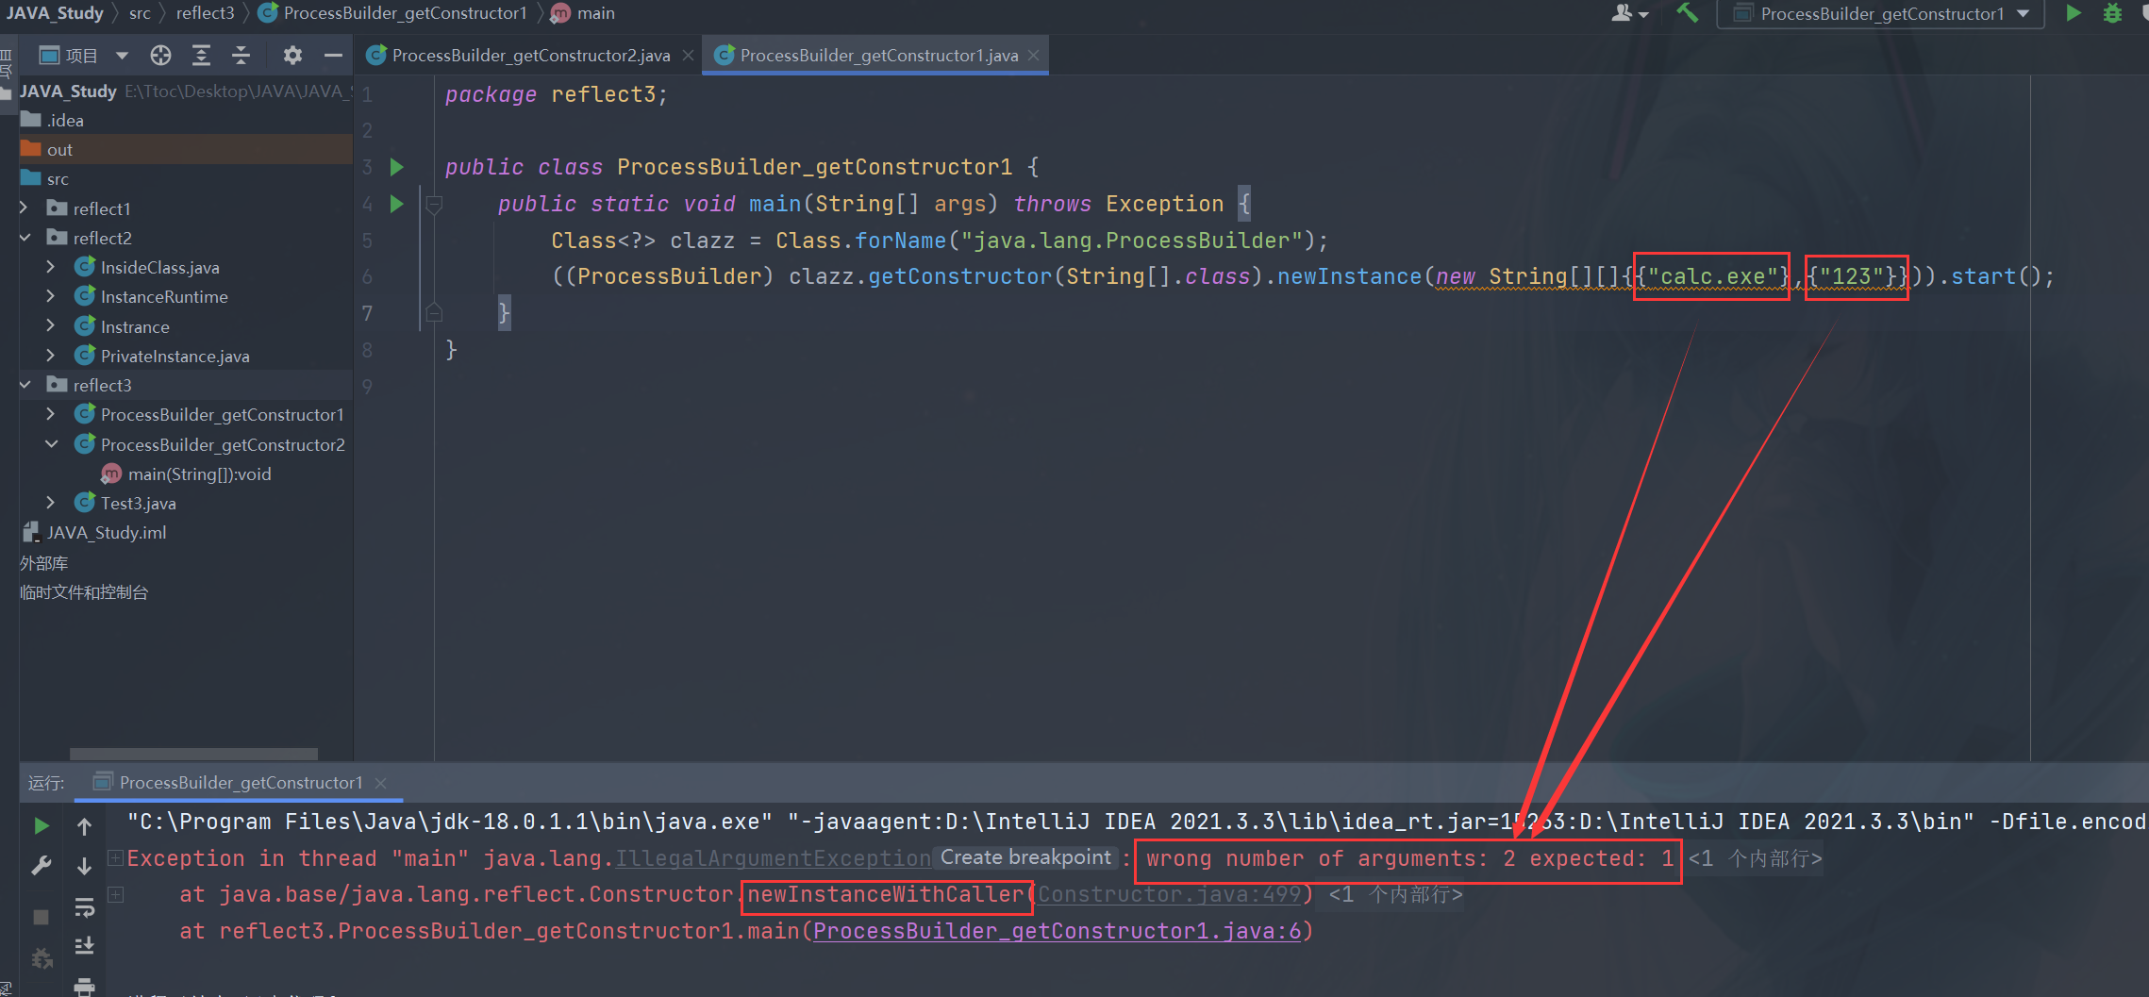The height and width of the screenshot is (997, 2149).
Task: Expand InstanceRuntime node
Action: (51, 296)
